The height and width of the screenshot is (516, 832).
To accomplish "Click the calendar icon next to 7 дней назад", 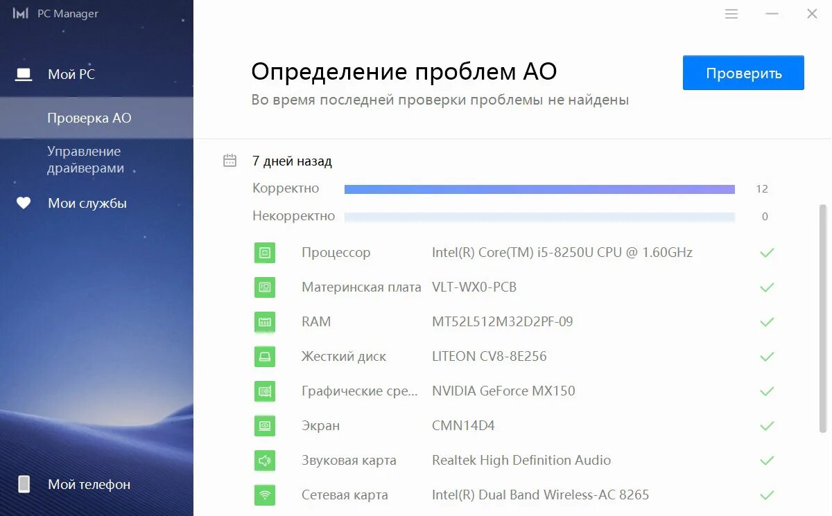I will (229, 161).
